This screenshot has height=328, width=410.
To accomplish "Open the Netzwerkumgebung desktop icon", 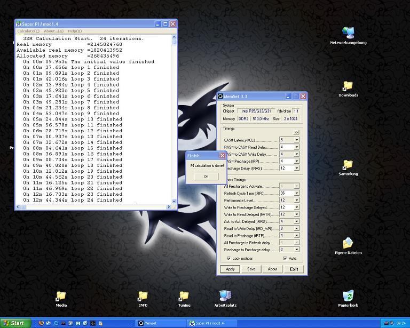I will [348, 36].
